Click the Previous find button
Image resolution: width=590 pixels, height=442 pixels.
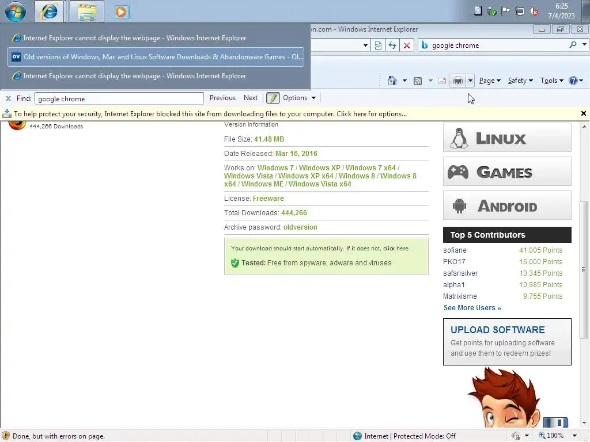(222, 98)
